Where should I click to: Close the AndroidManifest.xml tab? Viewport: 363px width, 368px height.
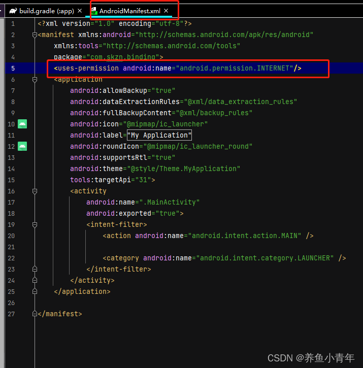(166, 11)
